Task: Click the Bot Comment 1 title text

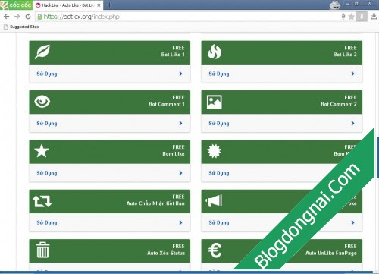Action: coord(167,104)
